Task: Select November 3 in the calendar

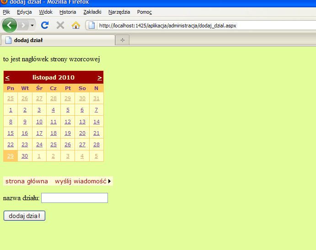Action: [x=39, y=110]
